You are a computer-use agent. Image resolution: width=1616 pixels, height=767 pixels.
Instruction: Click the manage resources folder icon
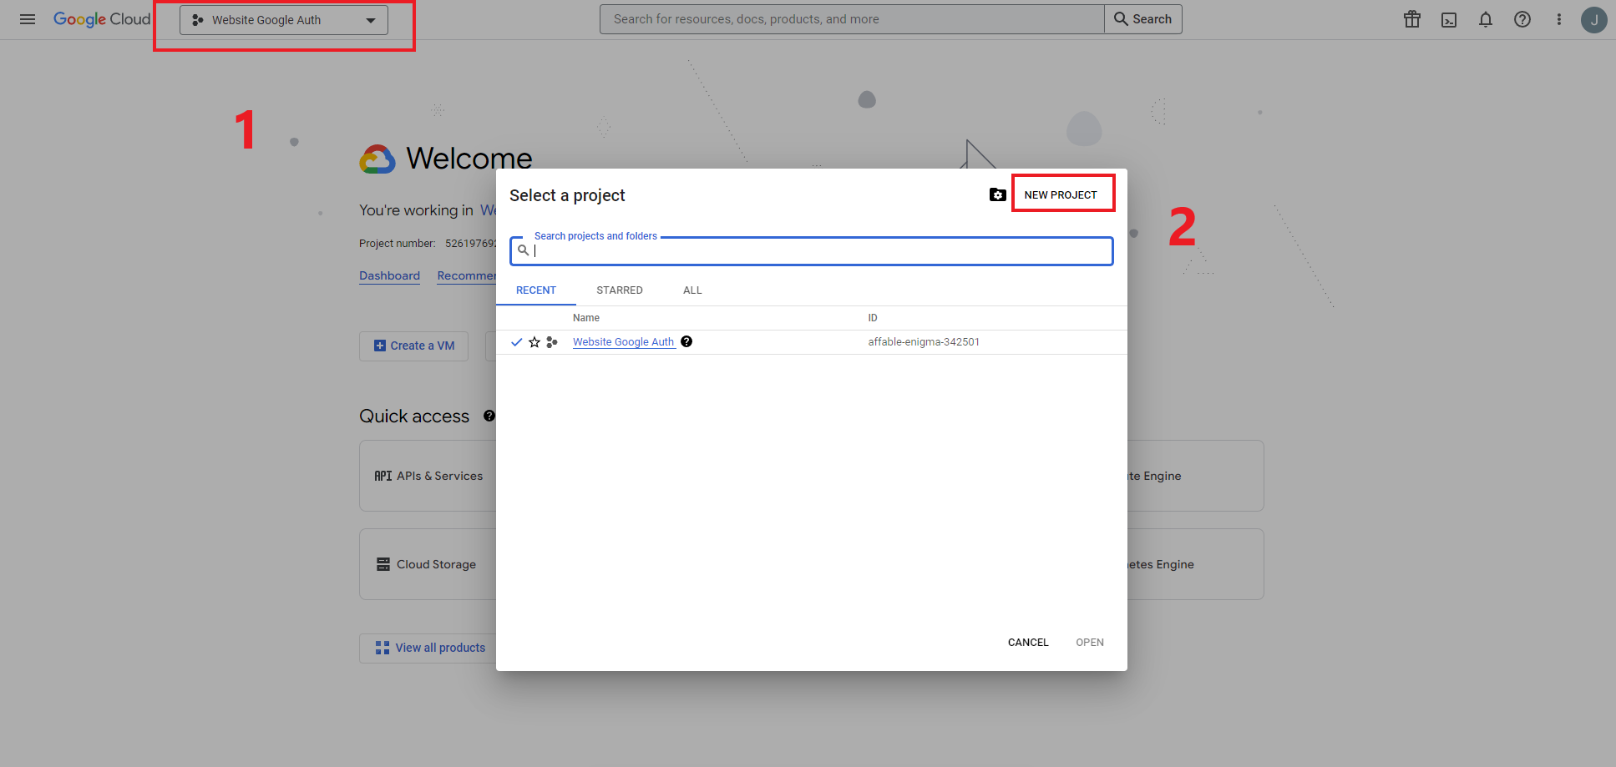point(997,194)
